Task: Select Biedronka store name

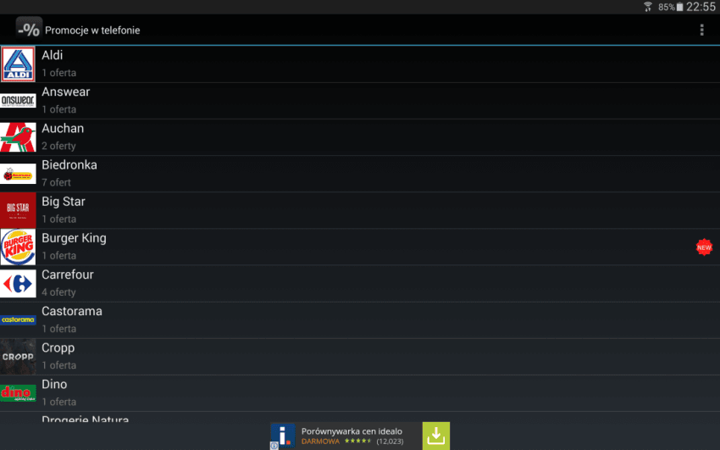Action: point(69,165)
